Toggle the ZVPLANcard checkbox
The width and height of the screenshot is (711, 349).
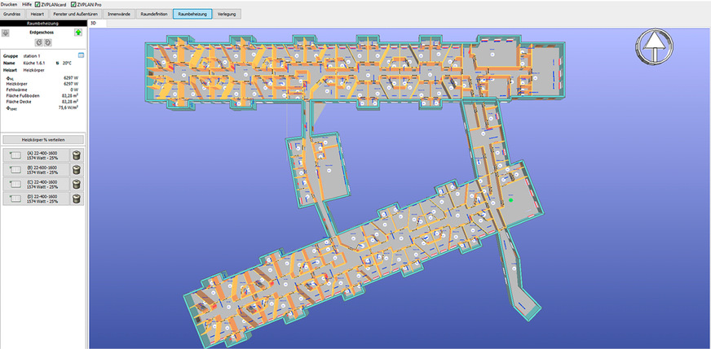point(38,5)
